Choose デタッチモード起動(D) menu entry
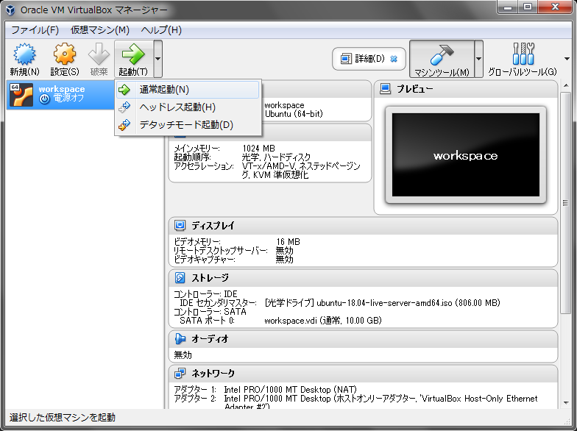Screen dimensions: 577x431 click(188, 125)
